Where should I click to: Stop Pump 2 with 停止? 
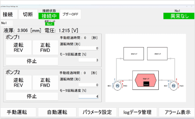point(32,96)
